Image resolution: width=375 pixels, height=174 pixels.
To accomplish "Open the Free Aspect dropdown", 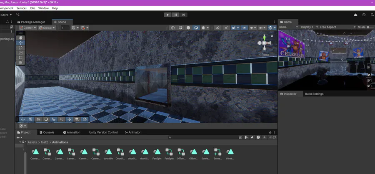I will click(x=337, y=27).
